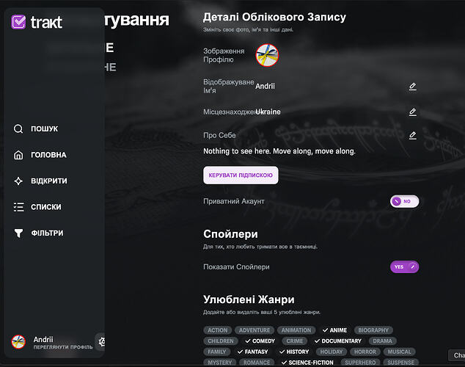Click the search magnifier icon
This screenshot has width=465, height=367.
click(x=18, y=128)
